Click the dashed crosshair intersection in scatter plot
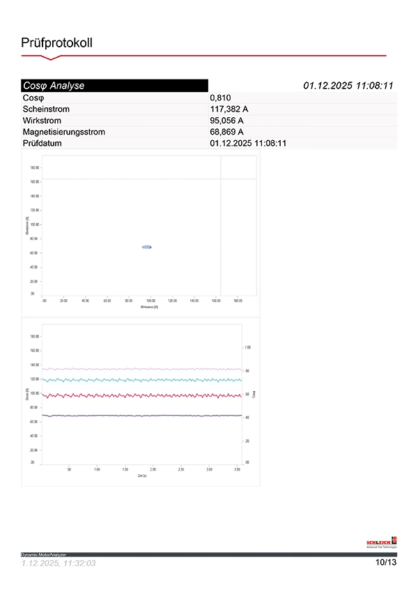This screenshot has width=418, height=592. (221, 179)
